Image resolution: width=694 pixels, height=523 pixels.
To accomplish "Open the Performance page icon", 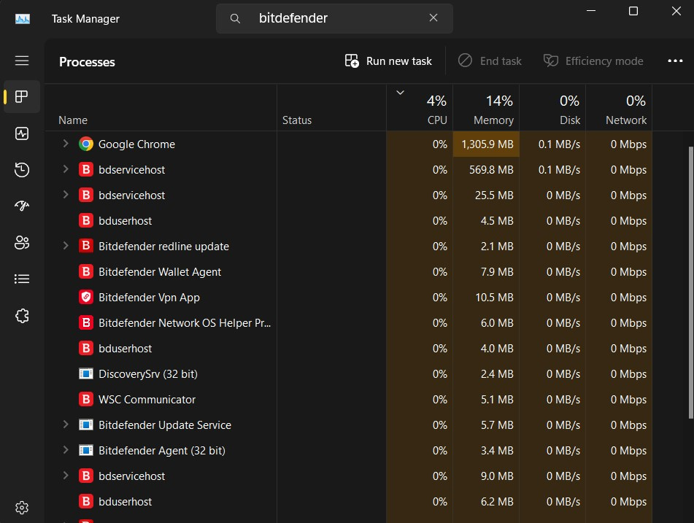I will (x=22, y=133).
